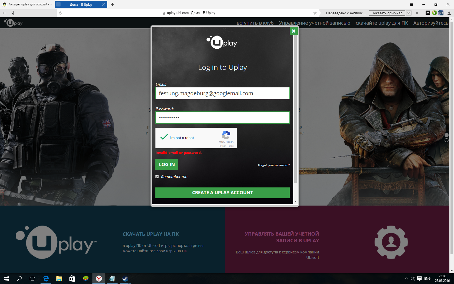Open browser downloads with the arrow icon
Image resolution: width=454 pixels, height=284 pixels.
[x=449, y=13]
